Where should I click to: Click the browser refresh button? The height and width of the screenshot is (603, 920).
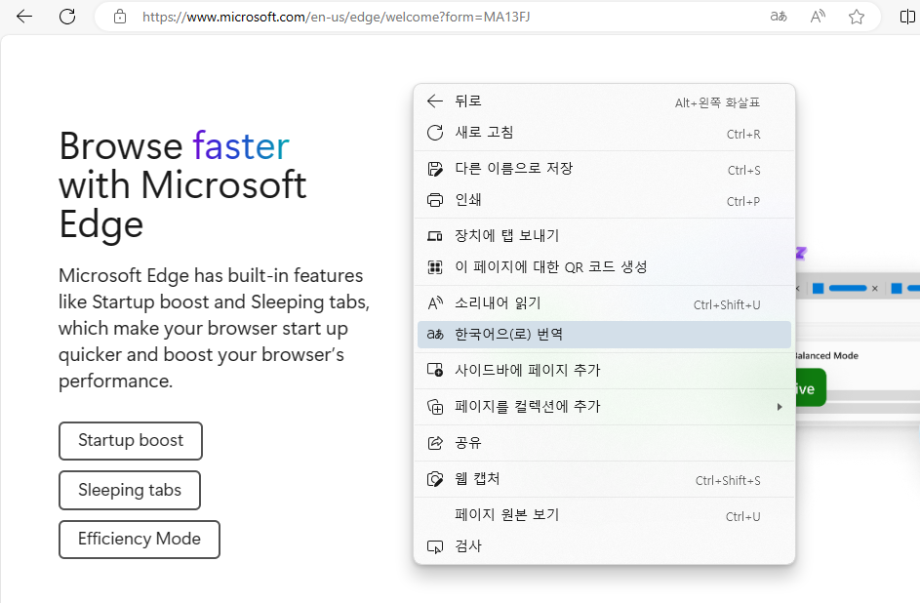[x=67, y=17]
